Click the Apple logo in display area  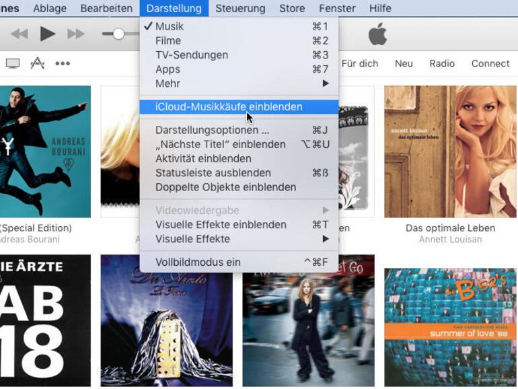pos(377,34)
